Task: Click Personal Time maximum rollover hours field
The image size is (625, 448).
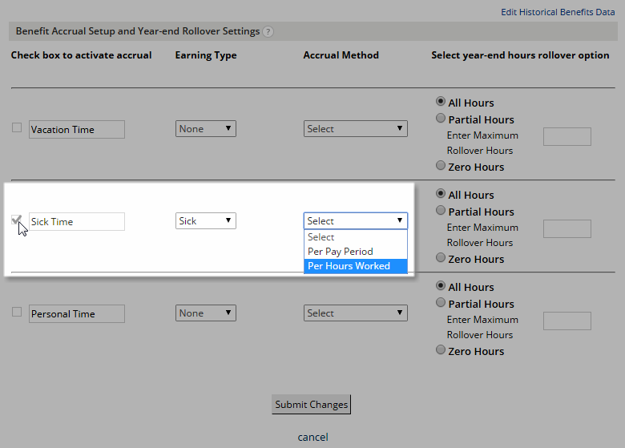Action: [567, 321]
